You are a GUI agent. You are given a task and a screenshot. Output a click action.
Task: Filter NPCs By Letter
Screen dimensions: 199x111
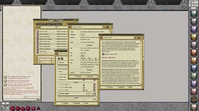[40, 24]
